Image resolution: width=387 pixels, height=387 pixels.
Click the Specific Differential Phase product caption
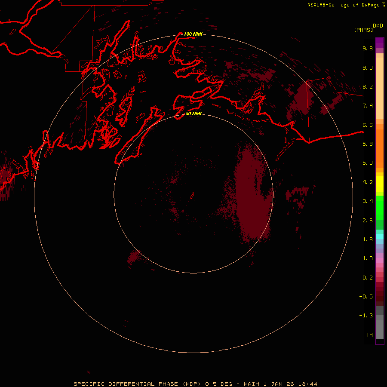(195, 384)
